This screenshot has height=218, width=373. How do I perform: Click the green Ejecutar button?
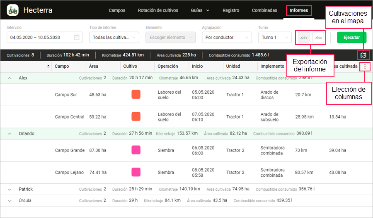351,38
